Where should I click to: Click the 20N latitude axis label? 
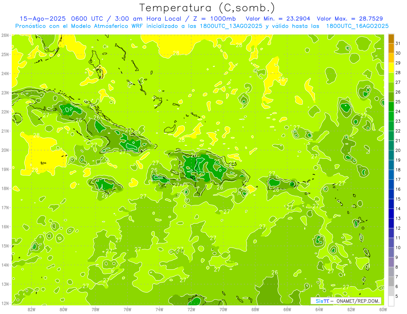point(5,150)
